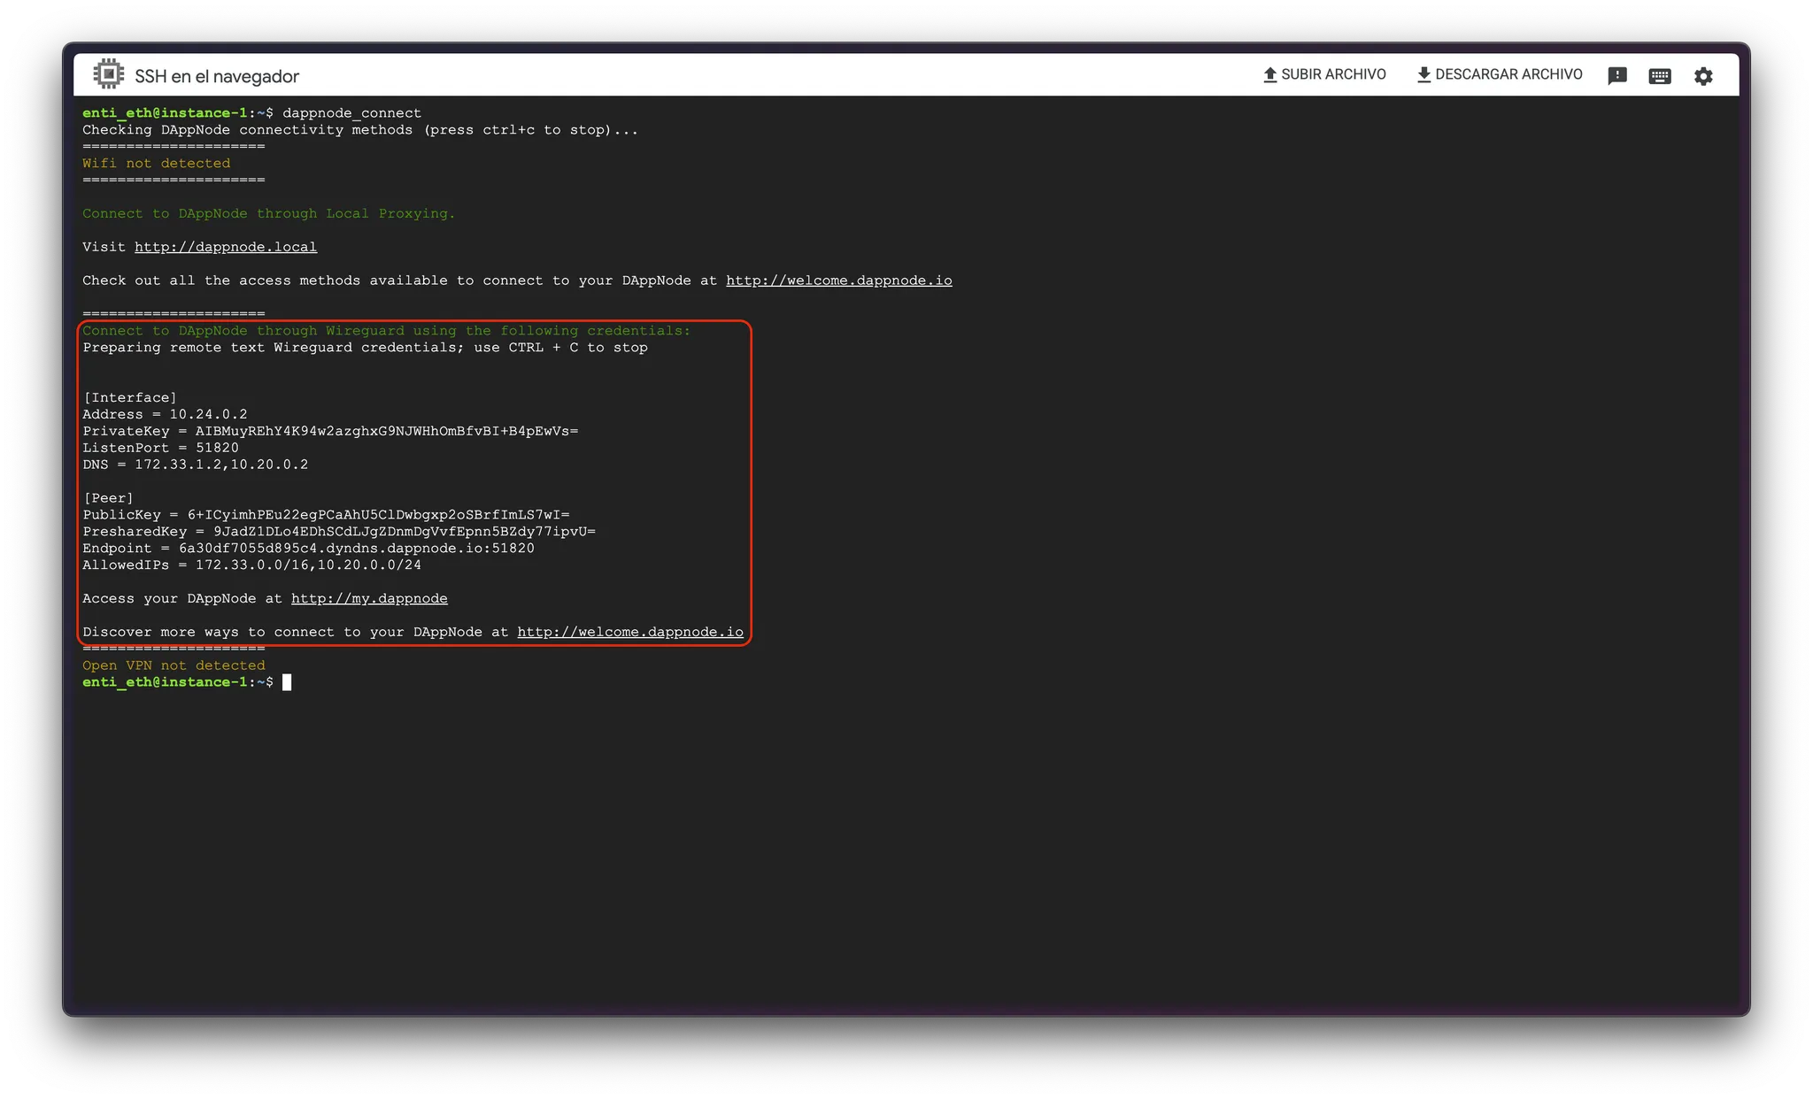Viewport: 1813px width, 1099px height.
Task: Click the 'Preparing remote text Wireguard credentials' line
Action: click(365, 348)
